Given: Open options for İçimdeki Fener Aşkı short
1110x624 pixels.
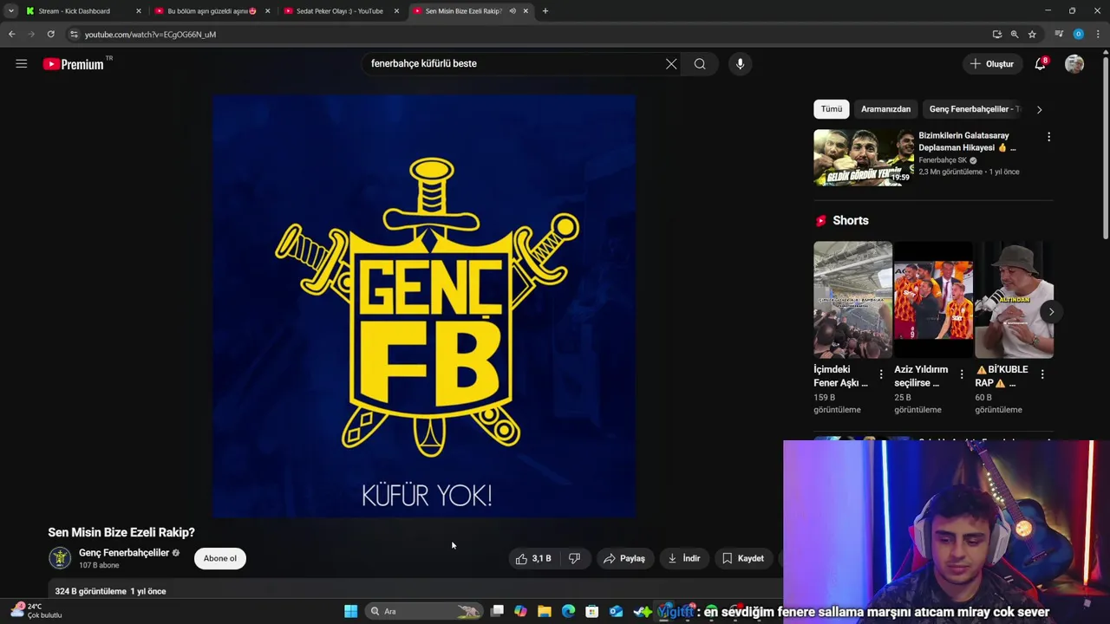Looking at the screenshot, I should pyautogui.click(x=881, y=374).
